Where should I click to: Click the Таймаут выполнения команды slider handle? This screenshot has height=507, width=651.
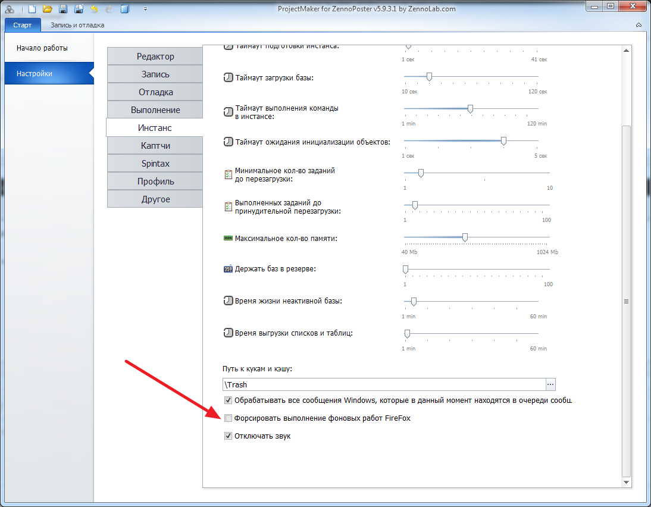[470, 109]
